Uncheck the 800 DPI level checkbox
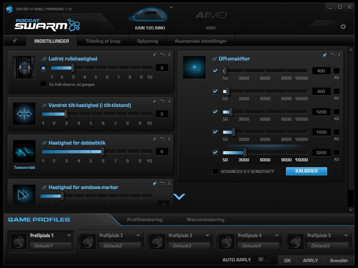 tap(215, 91)
